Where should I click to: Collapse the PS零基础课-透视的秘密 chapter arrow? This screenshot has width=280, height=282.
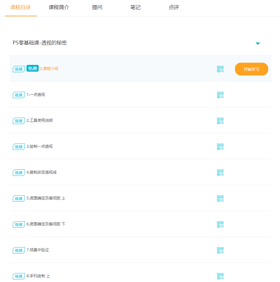coord(258,43)
